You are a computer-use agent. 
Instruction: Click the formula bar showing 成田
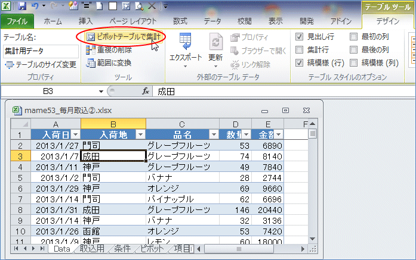click(x=284, y=92)
